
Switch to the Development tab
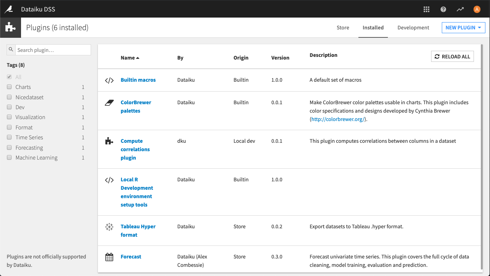[413, 27]
